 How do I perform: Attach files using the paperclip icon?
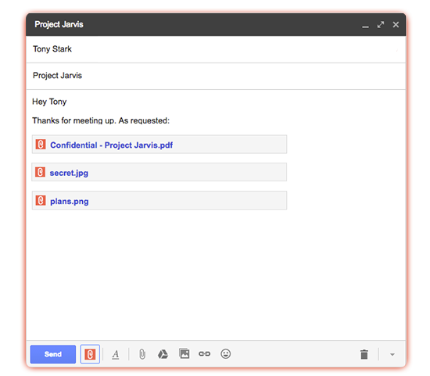click(142, 354)
